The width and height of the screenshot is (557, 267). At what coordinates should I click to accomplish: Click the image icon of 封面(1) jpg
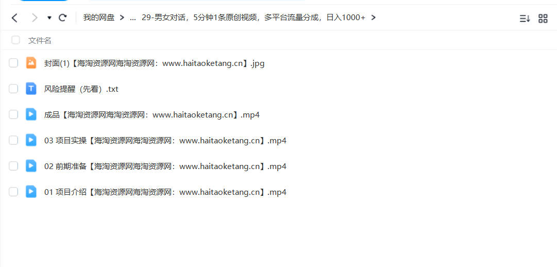[x=31, y=62]
